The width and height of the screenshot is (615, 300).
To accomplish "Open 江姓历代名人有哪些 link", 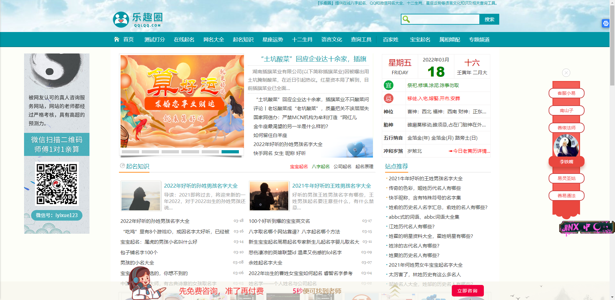I will (412, 226).
